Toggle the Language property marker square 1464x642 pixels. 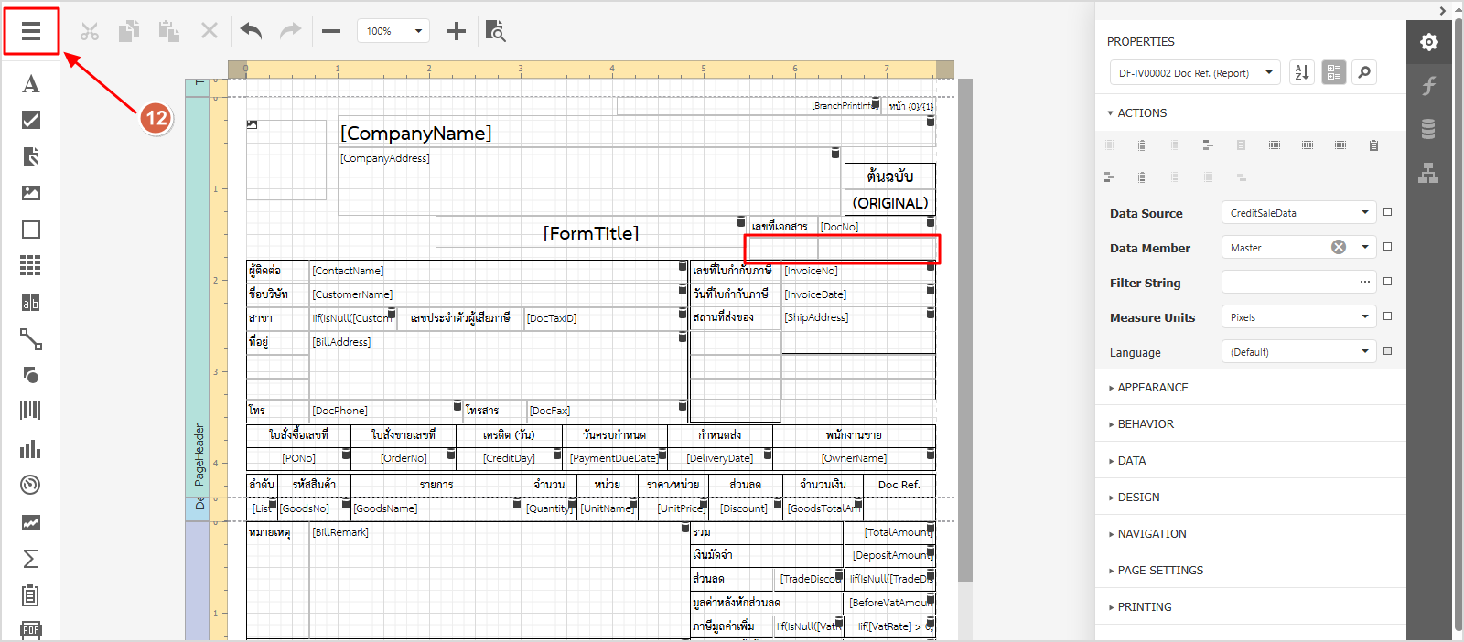coord(1388,351)
